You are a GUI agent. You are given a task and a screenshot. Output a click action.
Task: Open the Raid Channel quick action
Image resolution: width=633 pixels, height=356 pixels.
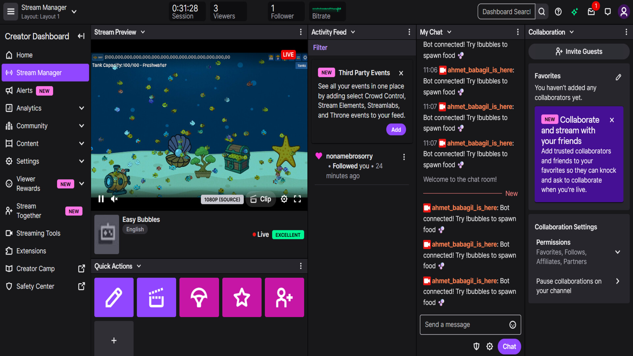tap(199, 297)
